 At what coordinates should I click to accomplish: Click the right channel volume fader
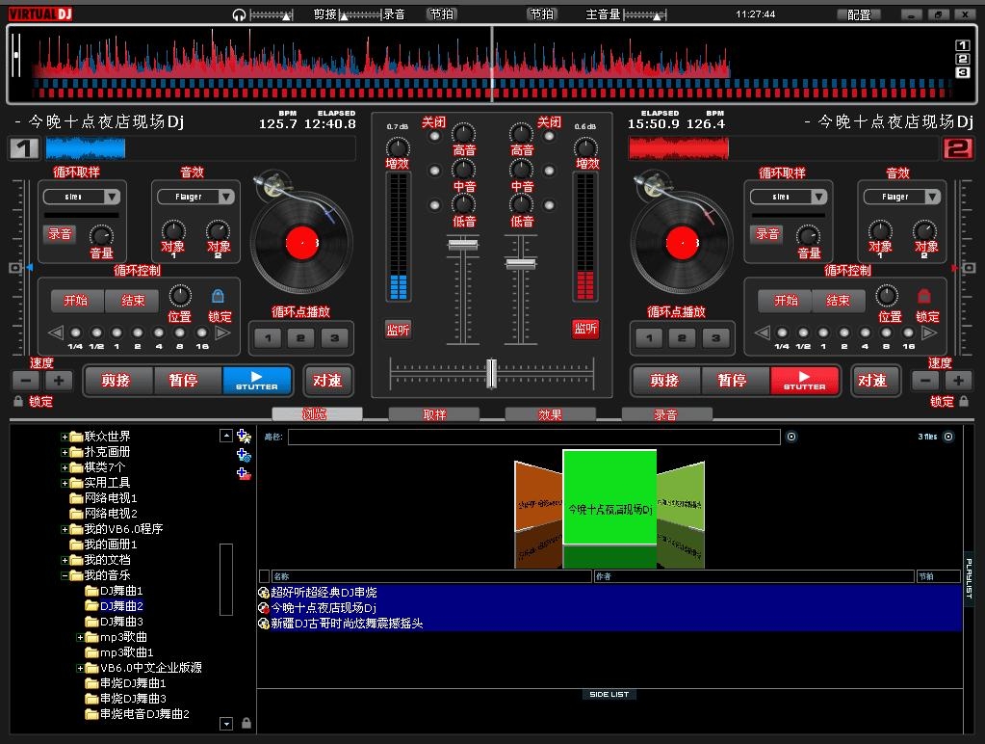click(521, 262)
